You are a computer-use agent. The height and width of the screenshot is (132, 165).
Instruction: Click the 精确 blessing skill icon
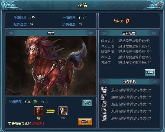(104, 97)
